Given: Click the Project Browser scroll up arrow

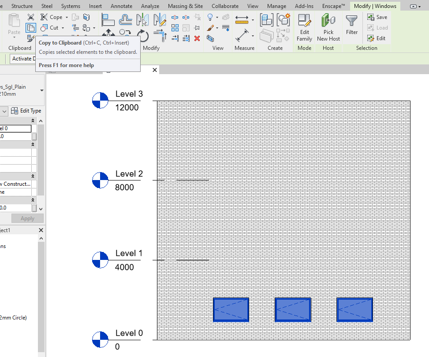Looking at the screenshot, I should tap(41, 238).
